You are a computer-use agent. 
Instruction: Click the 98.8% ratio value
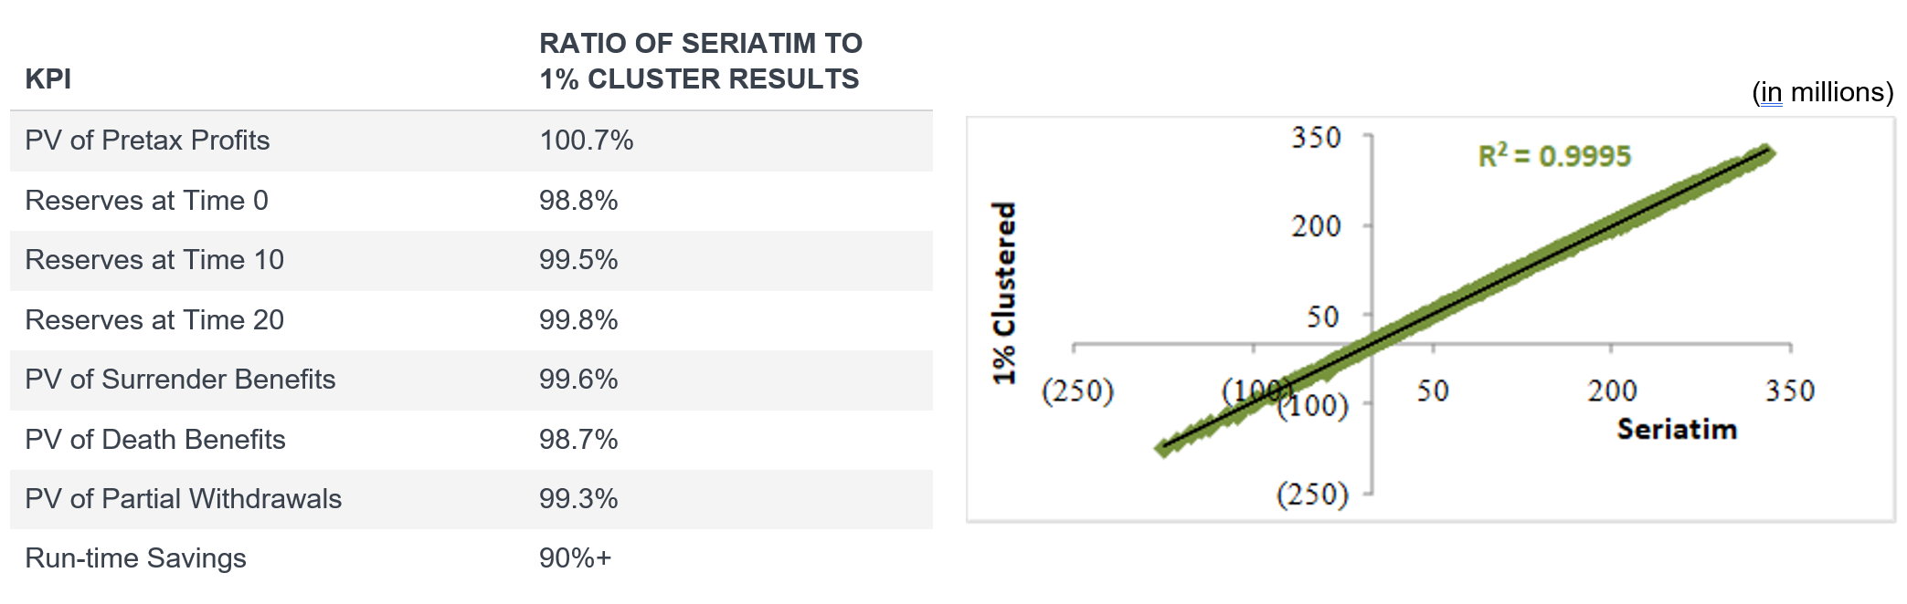(578, 201)
